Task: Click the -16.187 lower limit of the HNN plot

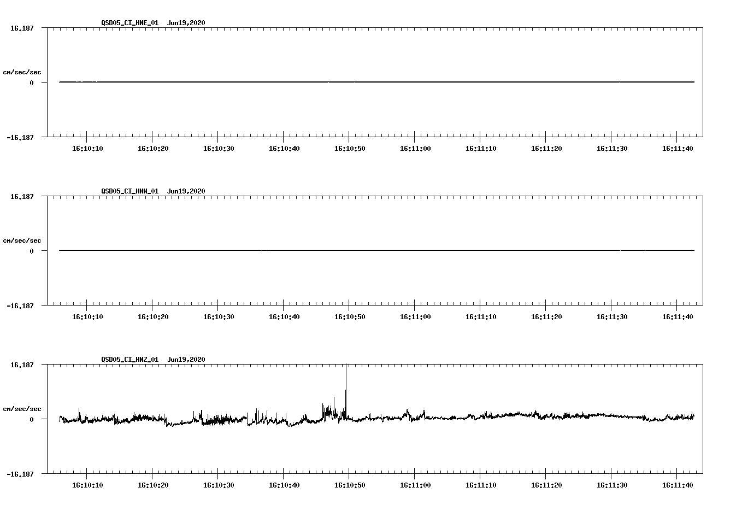Action: pos(20,306)
